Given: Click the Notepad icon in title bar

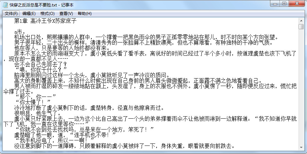Looking at the screenshot, I should (x=5, y=5).
